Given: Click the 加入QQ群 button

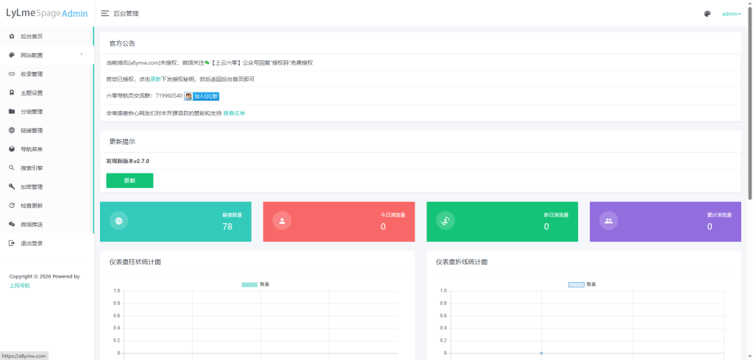Looking at the screenshot, I should [201, 96].
